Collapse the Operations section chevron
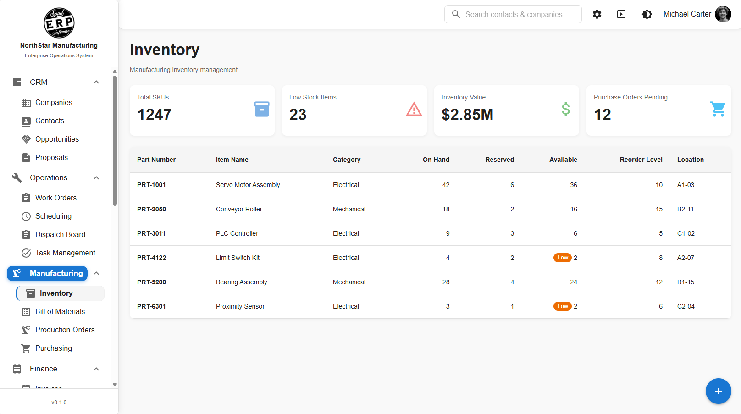This screenshot has height=414, width=741. (96, 178)
